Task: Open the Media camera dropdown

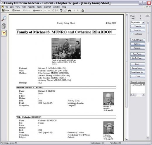Action: 37,11
